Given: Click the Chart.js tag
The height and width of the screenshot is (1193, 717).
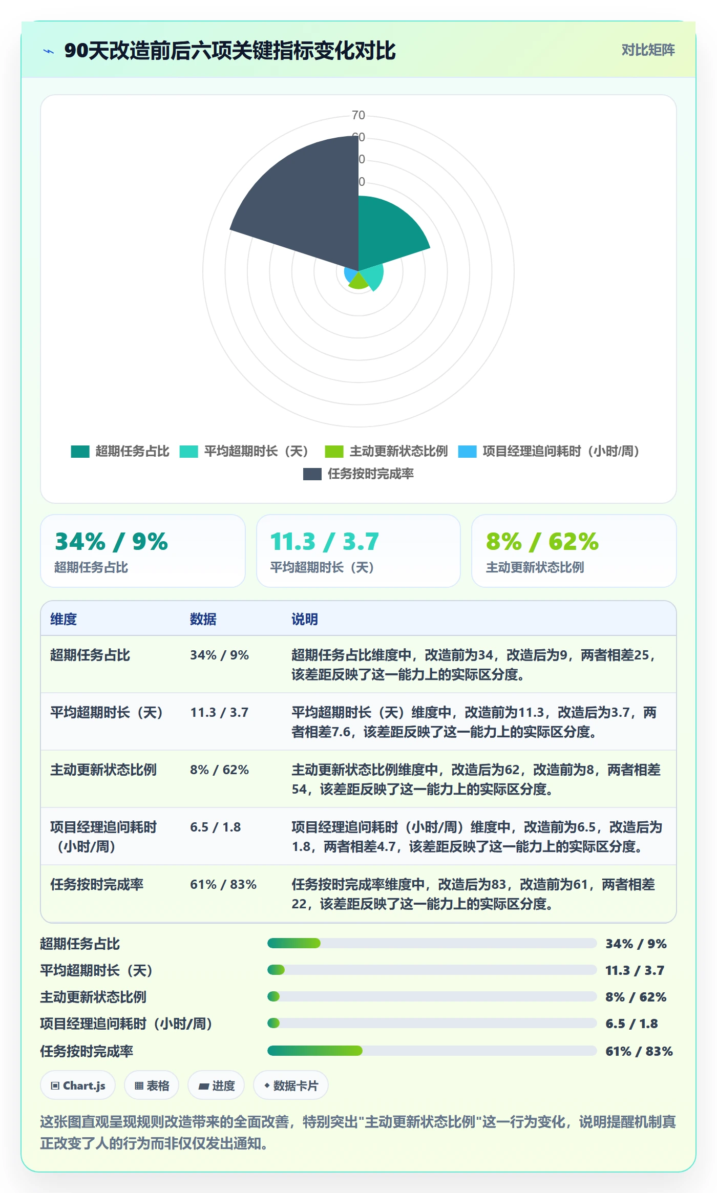Looking at the screenshot, I should pyautogui.click(x=78, y=1085).
